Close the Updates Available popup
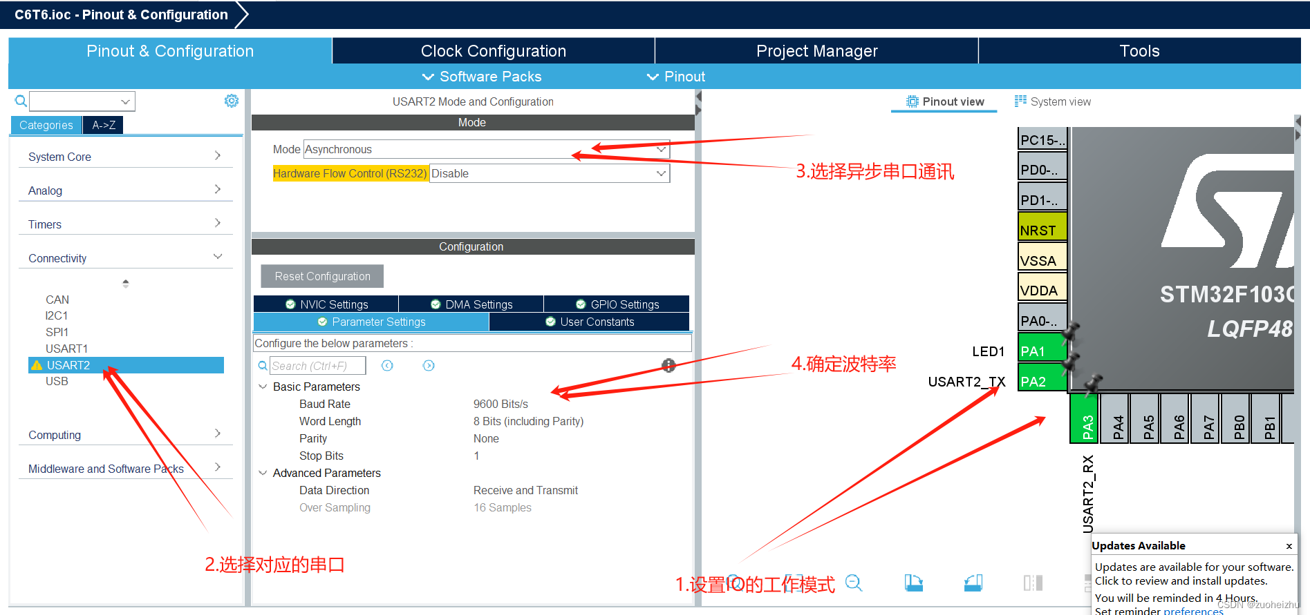Viewport: 1310px width, 615px height. pos(1289,546)
